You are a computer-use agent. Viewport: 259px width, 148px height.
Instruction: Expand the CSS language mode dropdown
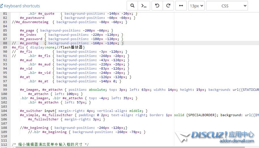tap(227, 6)
